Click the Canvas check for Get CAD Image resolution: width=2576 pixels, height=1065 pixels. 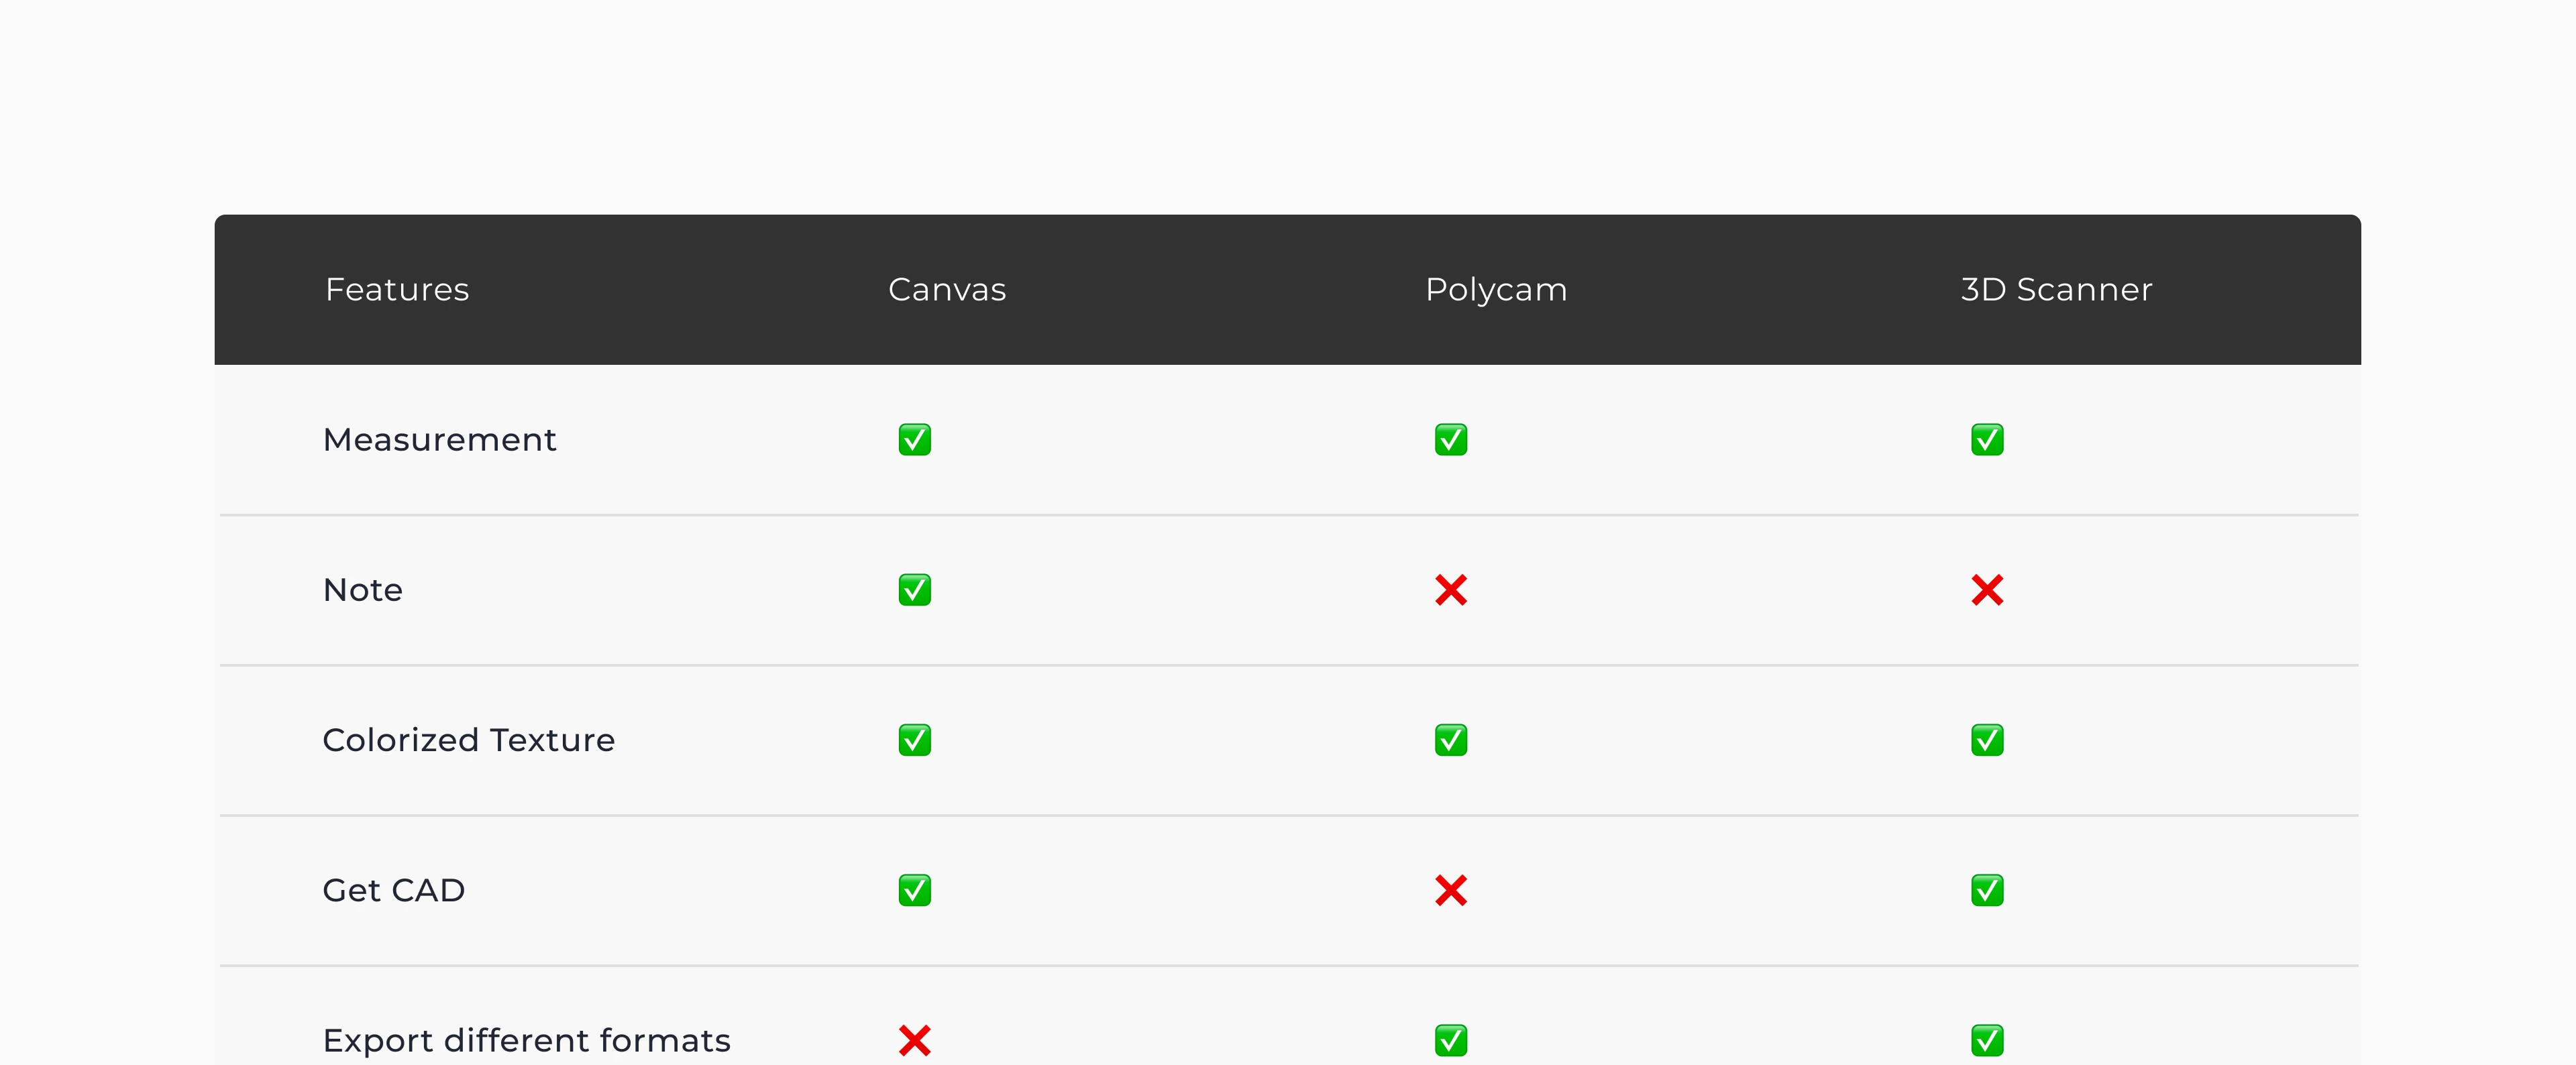pyautogui.click(x=914, y=890)
